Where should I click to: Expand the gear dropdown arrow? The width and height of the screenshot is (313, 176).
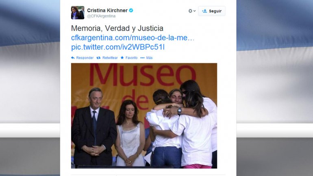[x=194, y=11]
